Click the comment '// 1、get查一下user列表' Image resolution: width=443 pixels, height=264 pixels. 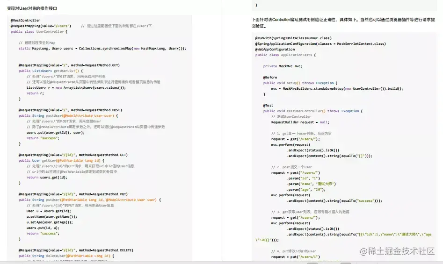point(301,134)
